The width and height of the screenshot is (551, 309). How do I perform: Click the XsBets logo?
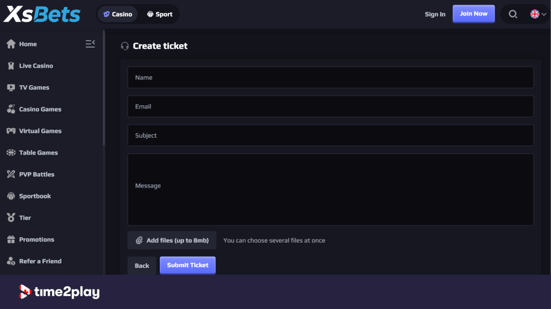coord(42,14)
